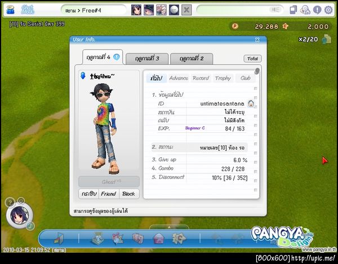This screenshot has width=338, height=264.
Task: Click the cookie currency icon beside 2,000
Action: pos(286,26)
